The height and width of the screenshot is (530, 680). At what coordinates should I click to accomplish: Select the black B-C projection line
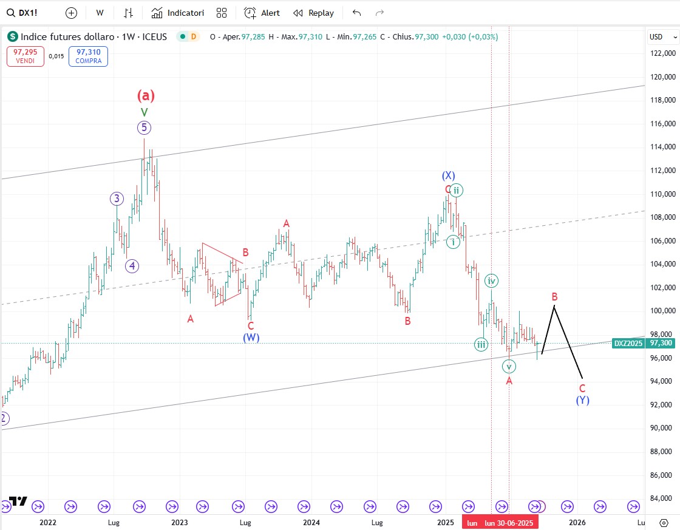click(568, 342)
